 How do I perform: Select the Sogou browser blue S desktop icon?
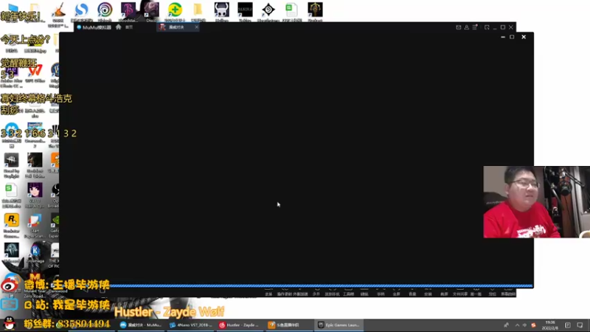[81, 12]
